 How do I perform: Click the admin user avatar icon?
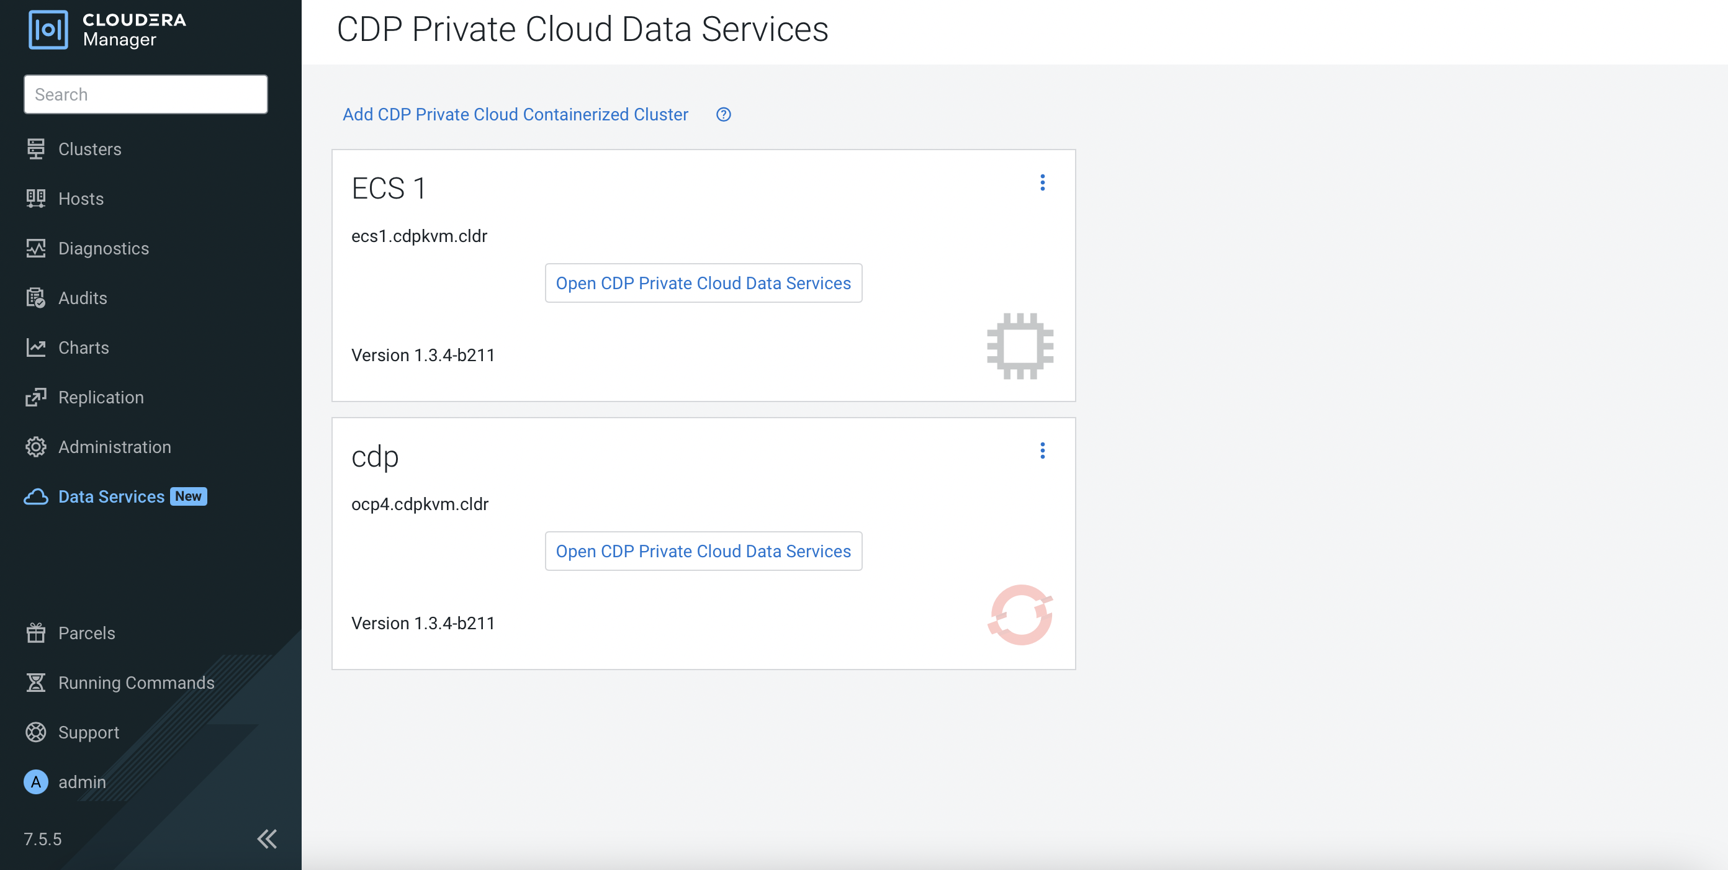point(35,781)
